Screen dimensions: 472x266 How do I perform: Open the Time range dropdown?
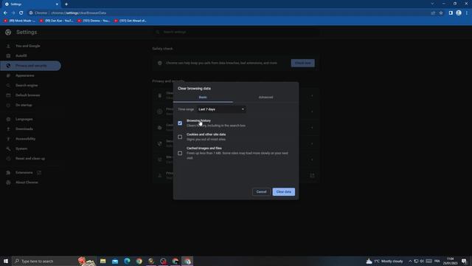pyautogui.click(x=221, y=109)
